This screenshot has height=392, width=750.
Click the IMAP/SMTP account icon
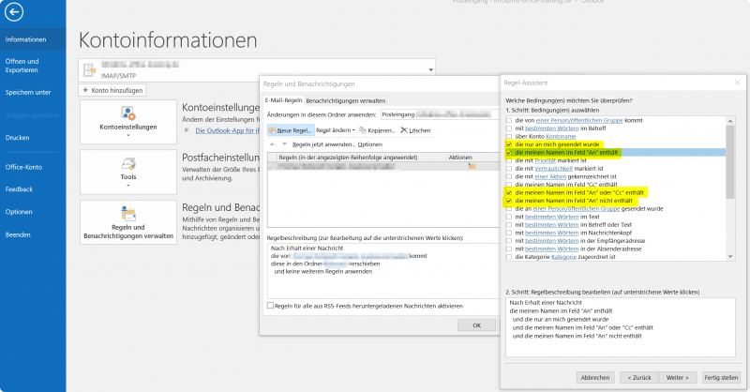point(89,70)
